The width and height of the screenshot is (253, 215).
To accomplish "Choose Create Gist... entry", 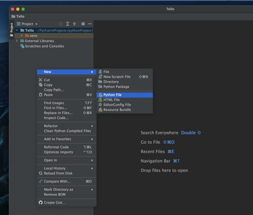I will tap(67, 202).
